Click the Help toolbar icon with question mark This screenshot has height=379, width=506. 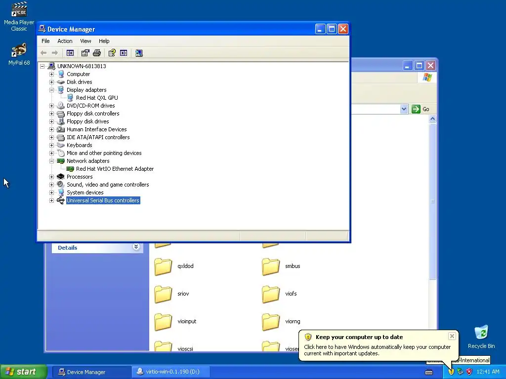[x=112, y=53]
